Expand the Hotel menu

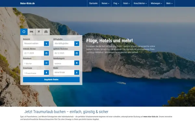coord(126,3)
